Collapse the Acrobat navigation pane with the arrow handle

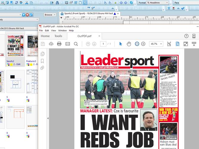coord(48,118)
